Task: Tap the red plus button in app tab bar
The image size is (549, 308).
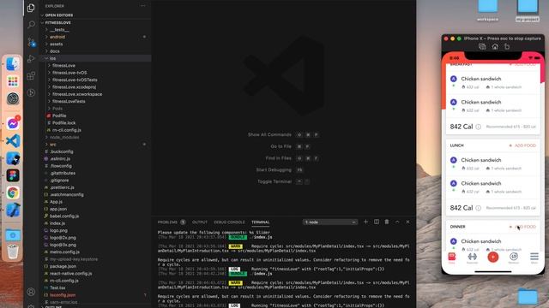Action: (493, 258)
